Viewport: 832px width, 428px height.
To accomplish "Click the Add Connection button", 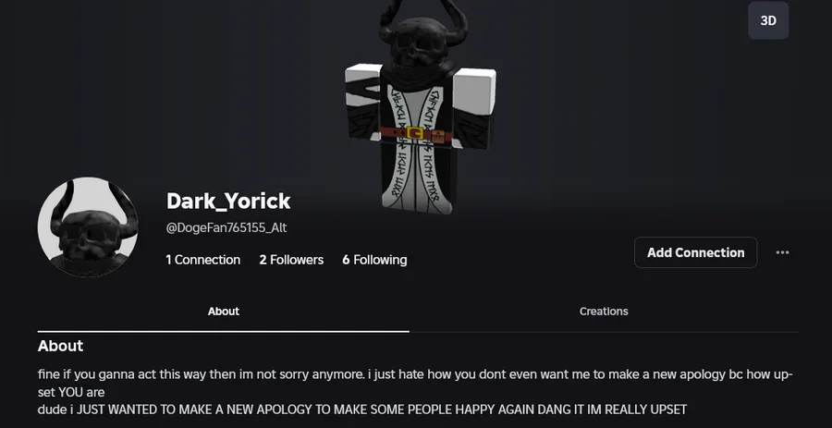I will 695,252.
